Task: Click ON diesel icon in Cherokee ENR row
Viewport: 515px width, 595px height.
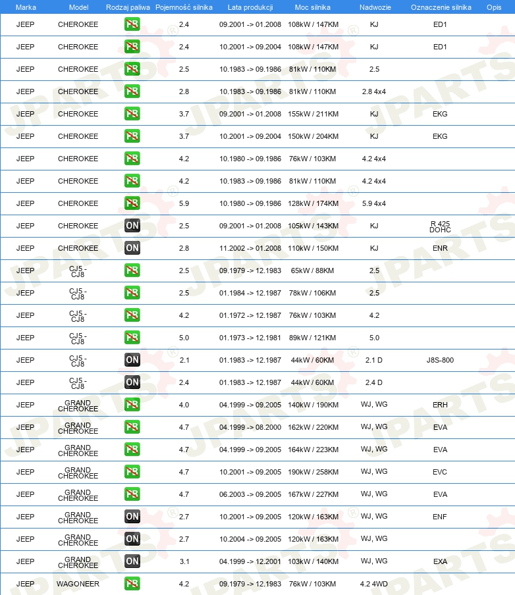Action: (132, 248)
